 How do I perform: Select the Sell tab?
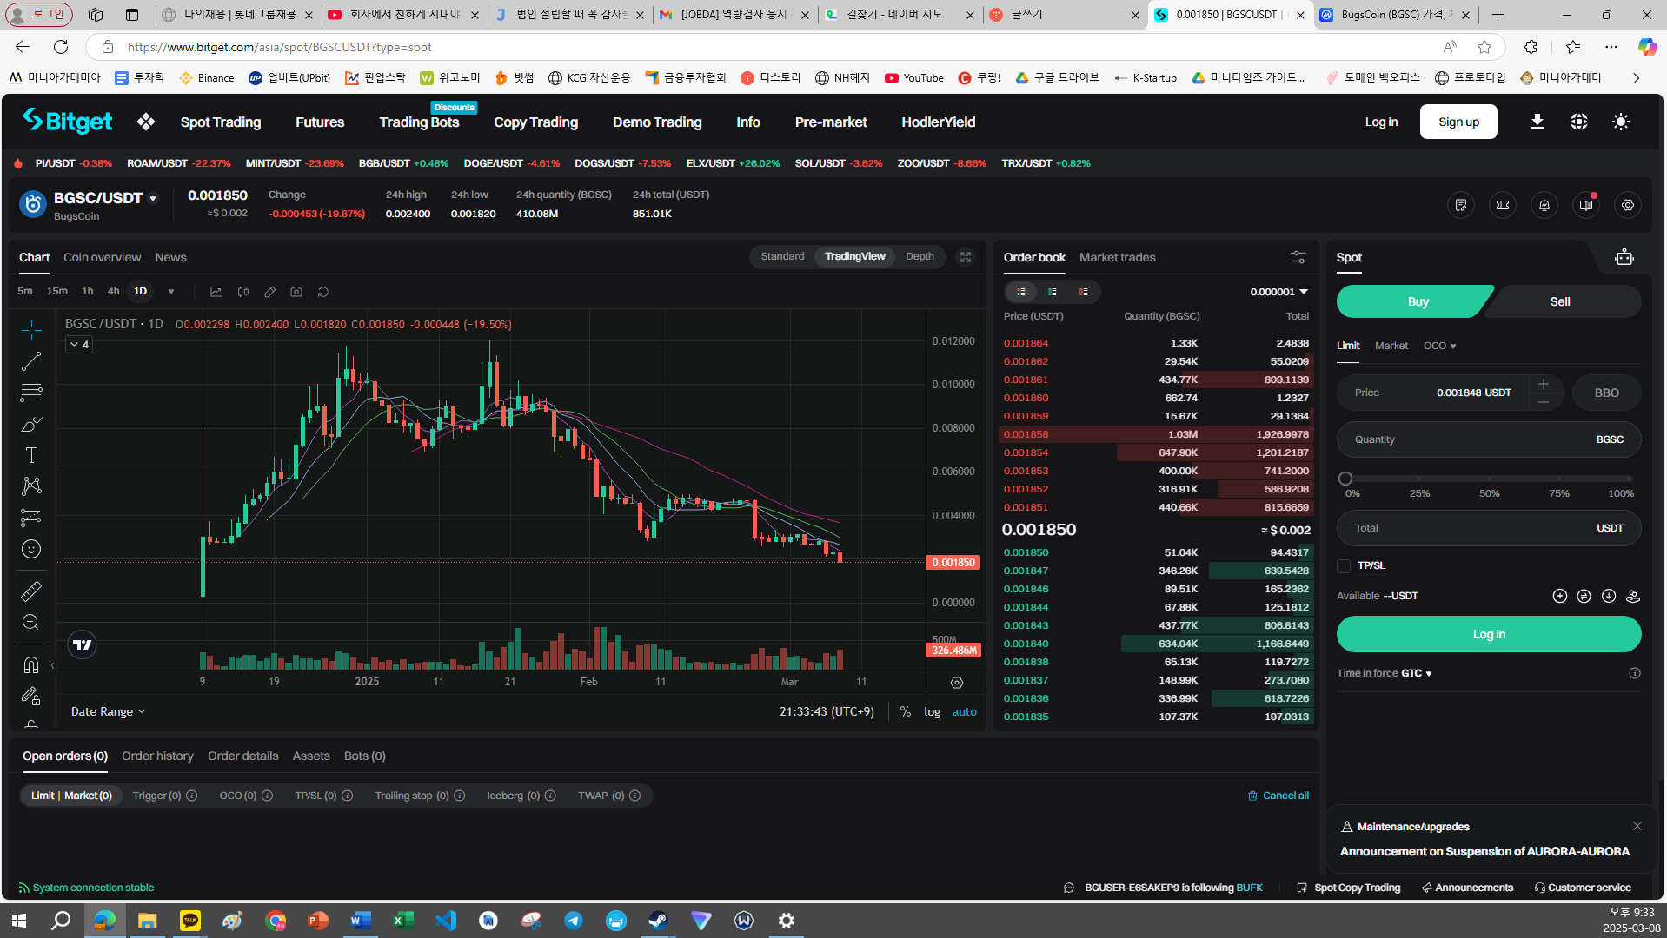coord(1560,301)
